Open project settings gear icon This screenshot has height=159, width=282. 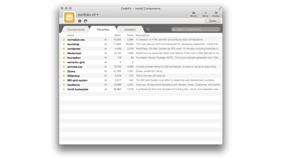80,21
